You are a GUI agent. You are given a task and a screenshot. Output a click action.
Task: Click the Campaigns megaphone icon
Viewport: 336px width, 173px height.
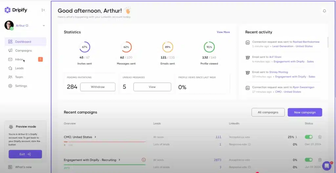(10, 51)
